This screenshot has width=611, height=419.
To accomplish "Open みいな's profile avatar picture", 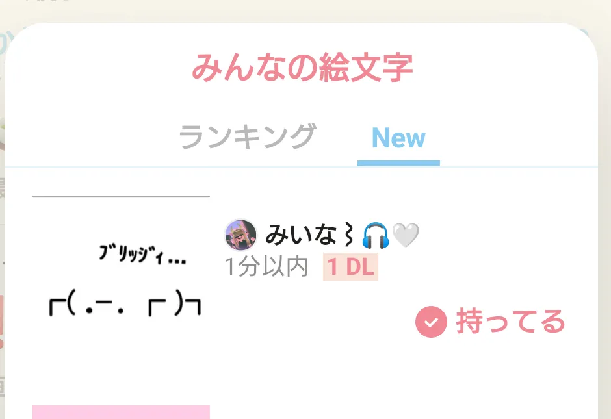I will click(x=240, y=235).
